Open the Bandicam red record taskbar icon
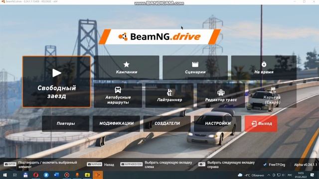319x179 pixels. coord(67,175)
